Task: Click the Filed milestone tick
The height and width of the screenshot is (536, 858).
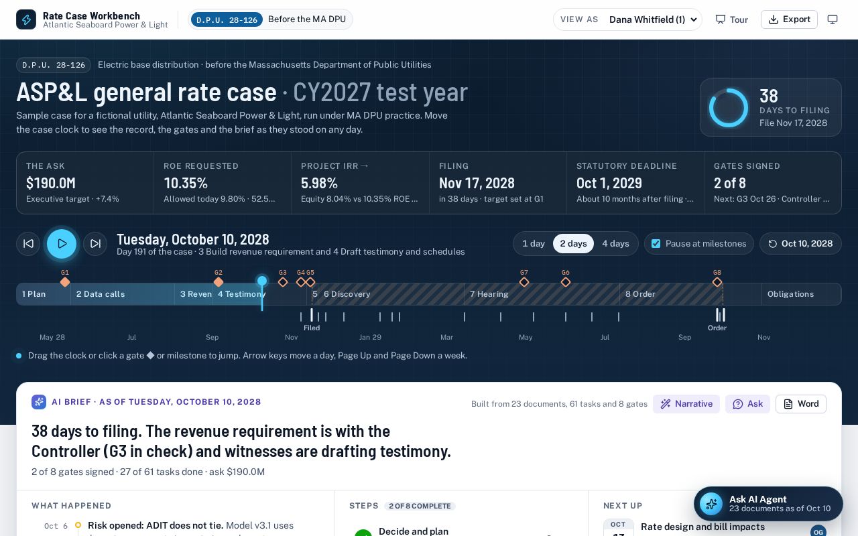Action: [312, 316]
